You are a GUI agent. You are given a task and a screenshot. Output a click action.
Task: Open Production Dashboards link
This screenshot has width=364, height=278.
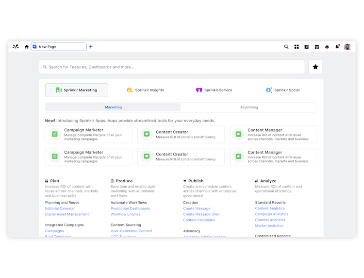[130, 208]
